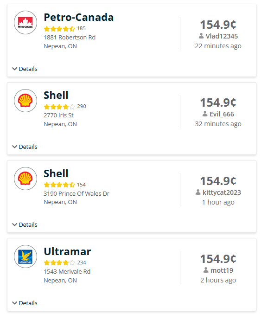Viewport: 261px width, 314px height.
Task: Click the Ultramar star rating with 234 reviews
Action: click(59, 263)
